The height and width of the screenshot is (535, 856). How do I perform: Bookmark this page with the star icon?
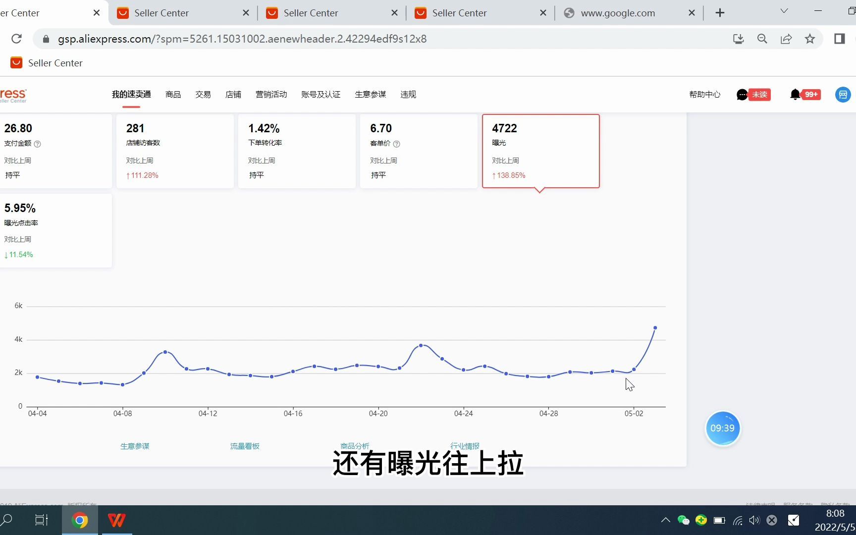pos(810,39)
